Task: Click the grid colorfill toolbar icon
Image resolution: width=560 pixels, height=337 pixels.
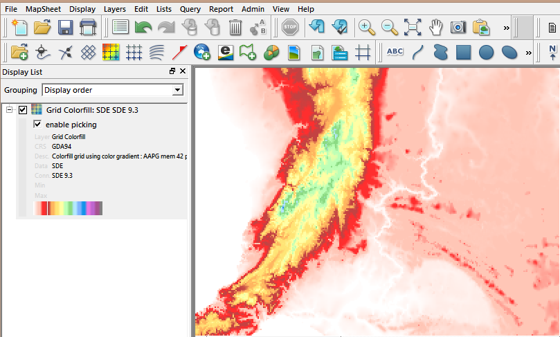Action: [x=111, y=52]
